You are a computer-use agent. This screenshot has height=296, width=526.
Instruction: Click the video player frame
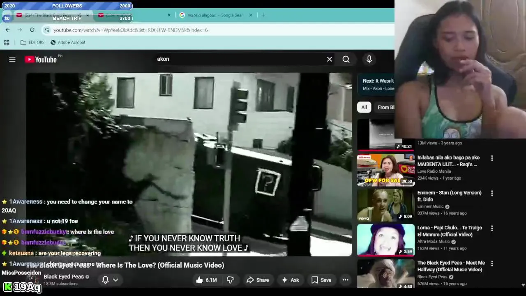pos(189,164)
